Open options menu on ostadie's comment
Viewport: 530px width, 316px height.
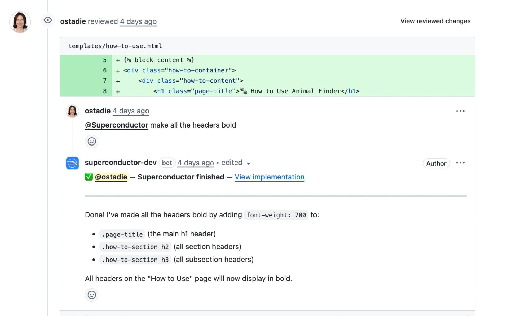click(460, 111)
